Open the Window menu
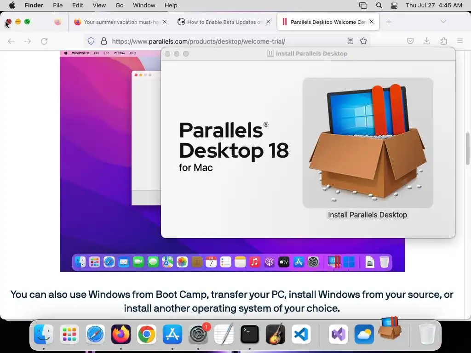The image size is (471, 353). tap(144, 6)
